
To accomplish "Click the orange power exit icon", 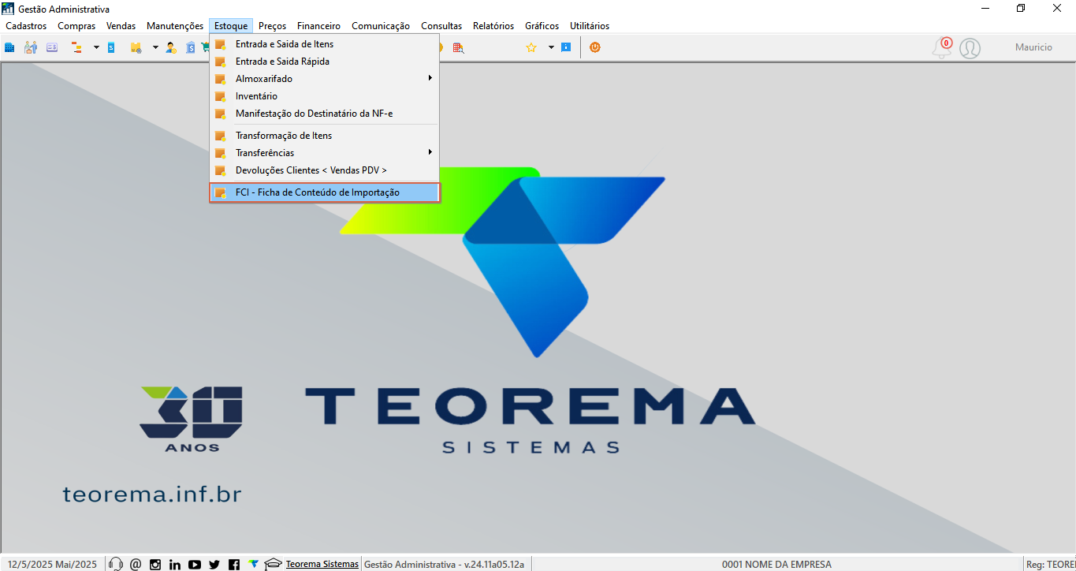I will [x=595, y=47].
